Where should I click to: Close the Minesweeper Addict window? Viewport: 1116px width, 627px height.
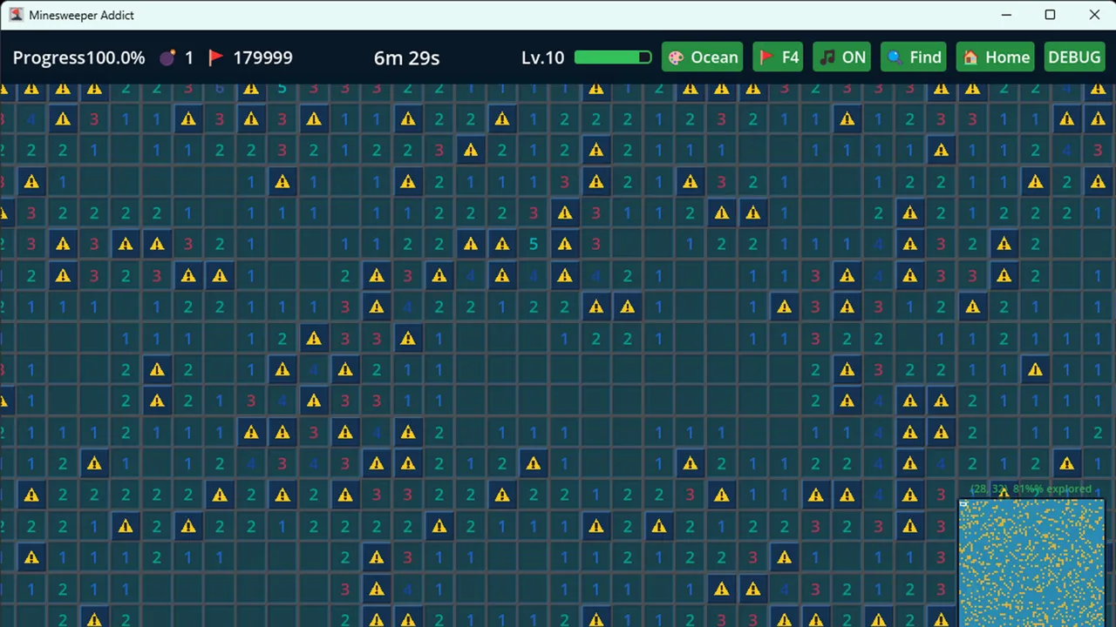point(1094,15)
